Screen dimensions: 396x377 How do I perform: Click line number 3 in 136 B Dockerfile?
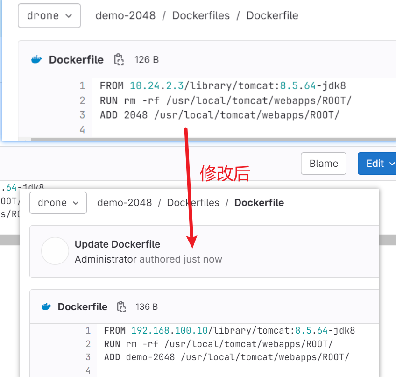pyautogui.click(x=88, y=357)
